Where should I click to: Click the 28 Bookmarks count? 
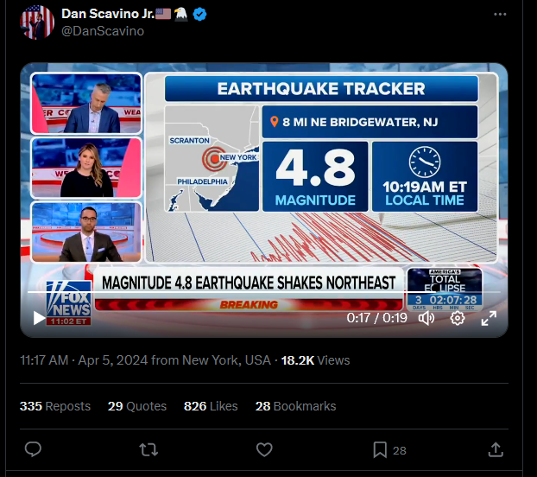(x=295, y=406)
